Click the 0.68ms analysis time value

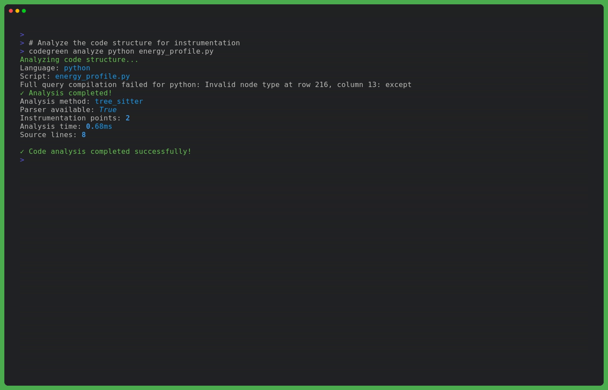point(99,127)
